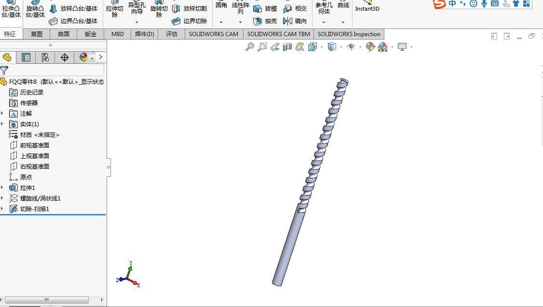Select the Mirror (镜向) tool icon
The image size is (543, 307).
click(287, 21)
